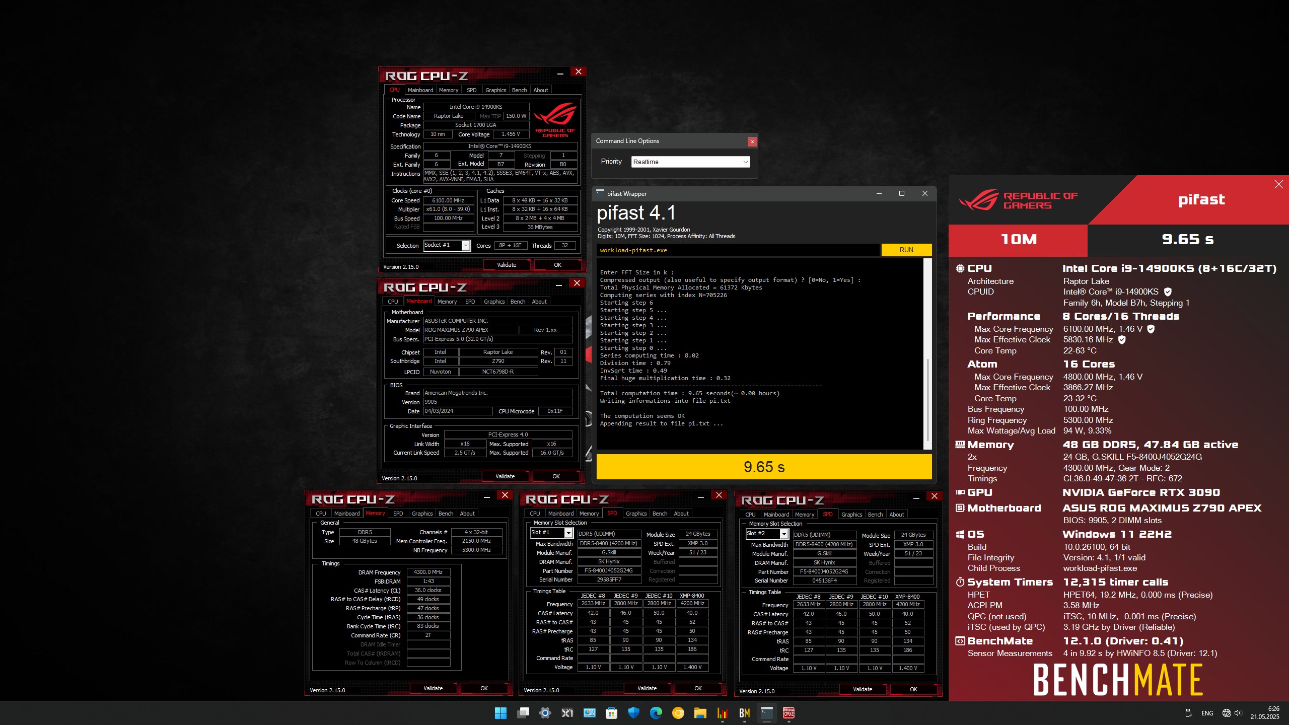
Task: Click the pifast console output scrollbar
Action: pos(927,354)
